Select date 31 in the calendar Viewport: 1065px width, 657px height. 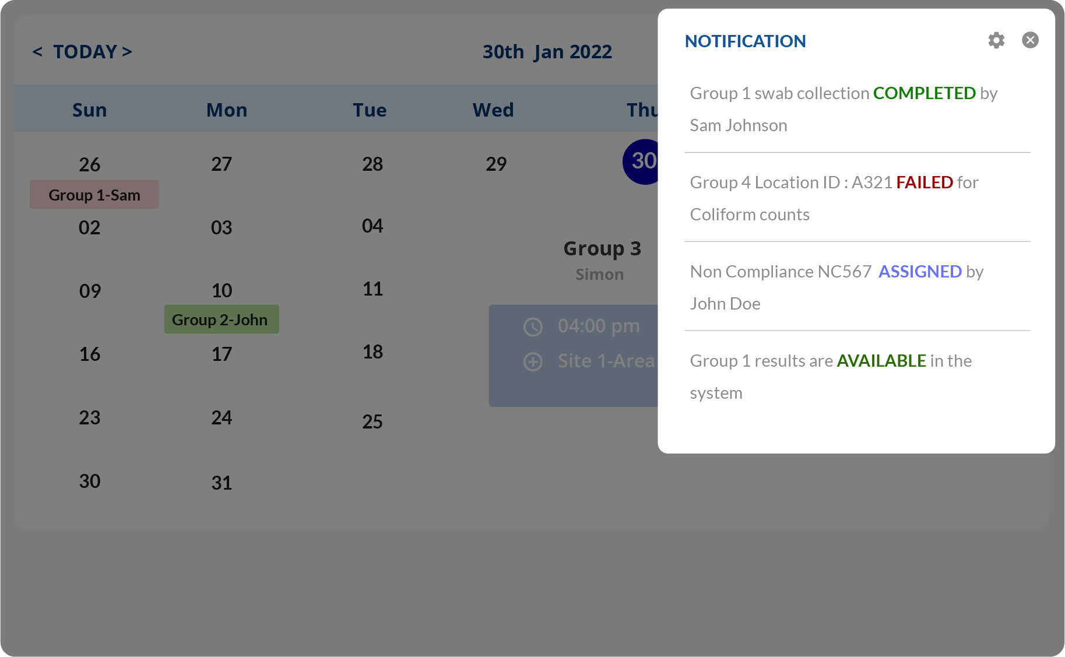click(222, 483)
